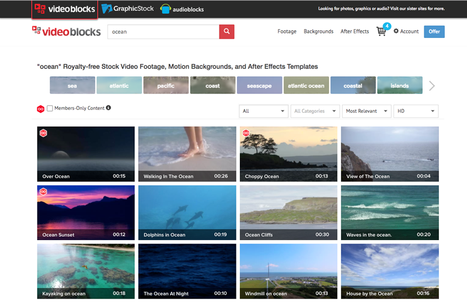Screen dimensions: 467x302
Task: Open the All media type dropdown
Action: 264,111
